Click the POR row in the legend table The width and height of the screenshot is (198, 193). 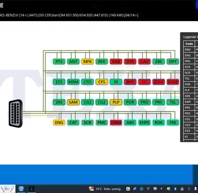tap(191, 84)
